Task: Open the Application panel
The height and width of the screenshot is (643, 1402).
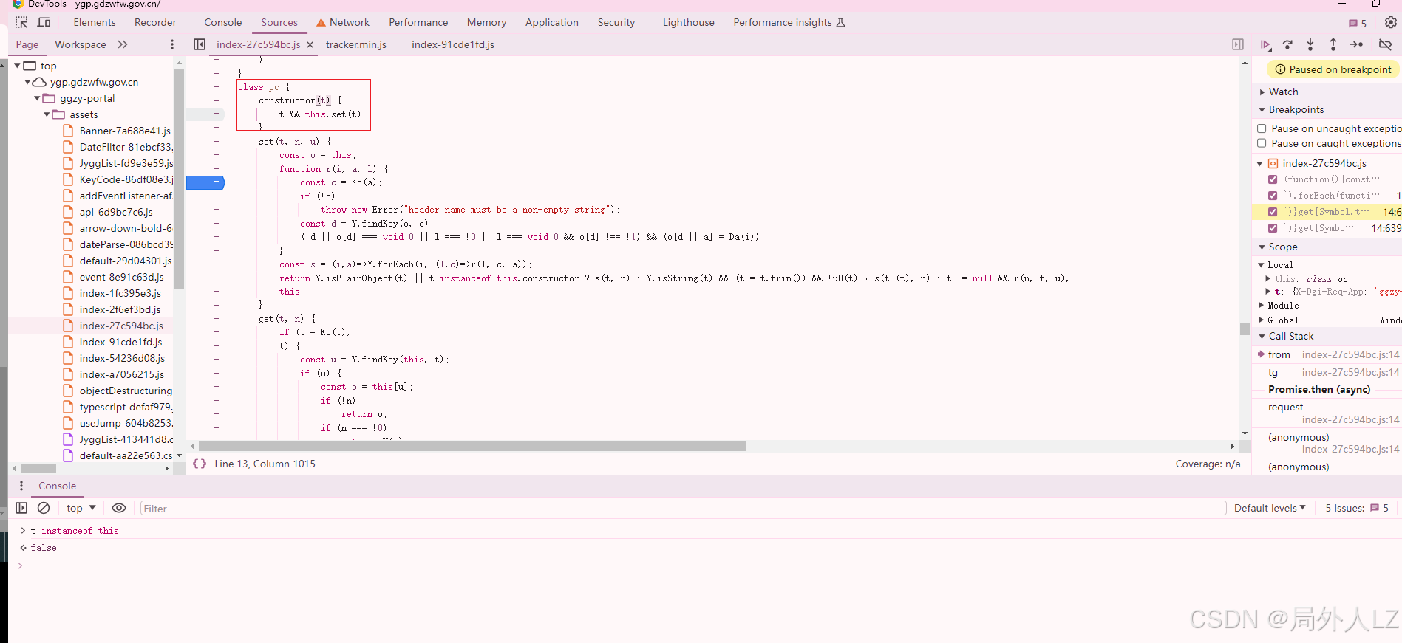Action: point(552,22)
